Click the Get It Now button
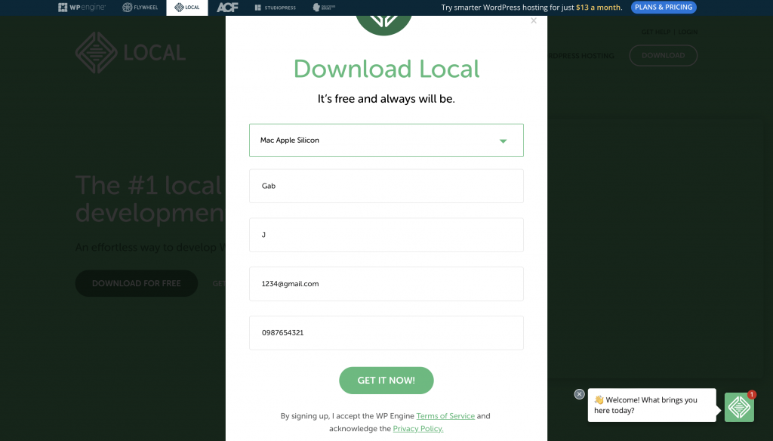The height and width of the screenshot is (441, 773). 386,381
